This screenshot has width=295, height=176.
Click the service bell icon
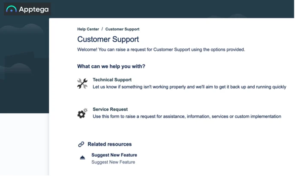click(x=82, y=158)
